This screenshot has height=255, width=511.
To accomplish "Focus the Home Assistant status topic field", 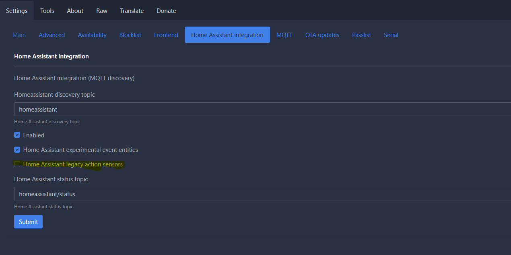I will (262, 194).
